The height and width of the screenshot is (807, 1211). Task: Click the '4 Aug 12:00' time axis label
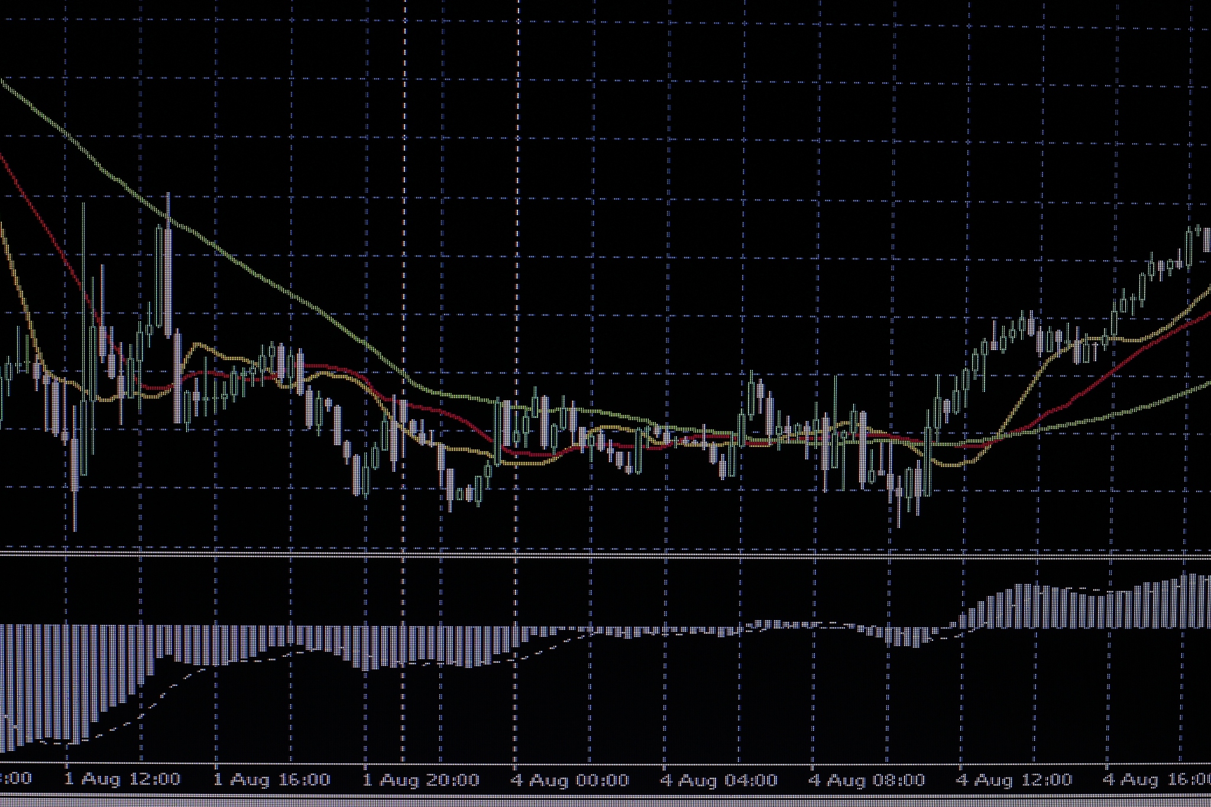pos(1014,780)
